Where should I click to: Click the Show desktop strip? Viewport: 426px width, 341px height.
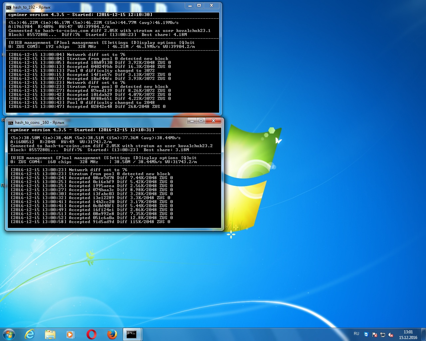[424, 334]
